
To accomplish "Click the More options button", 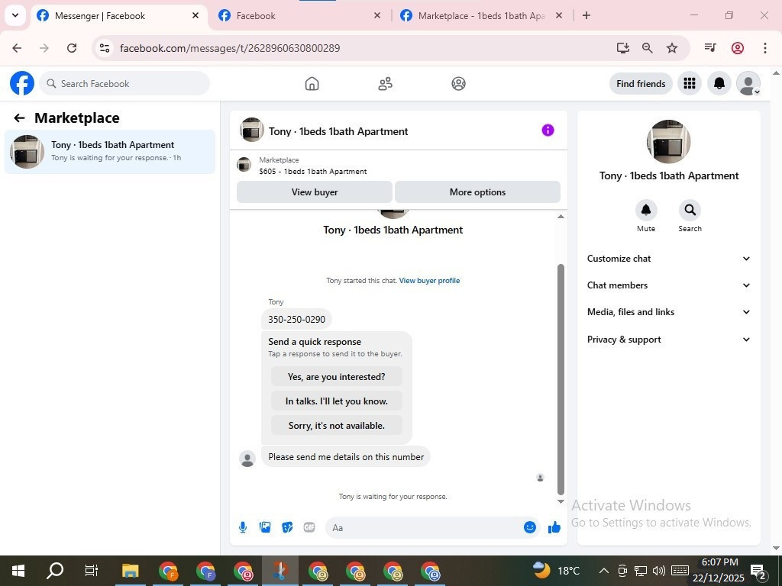I will [x=477, y=192].
